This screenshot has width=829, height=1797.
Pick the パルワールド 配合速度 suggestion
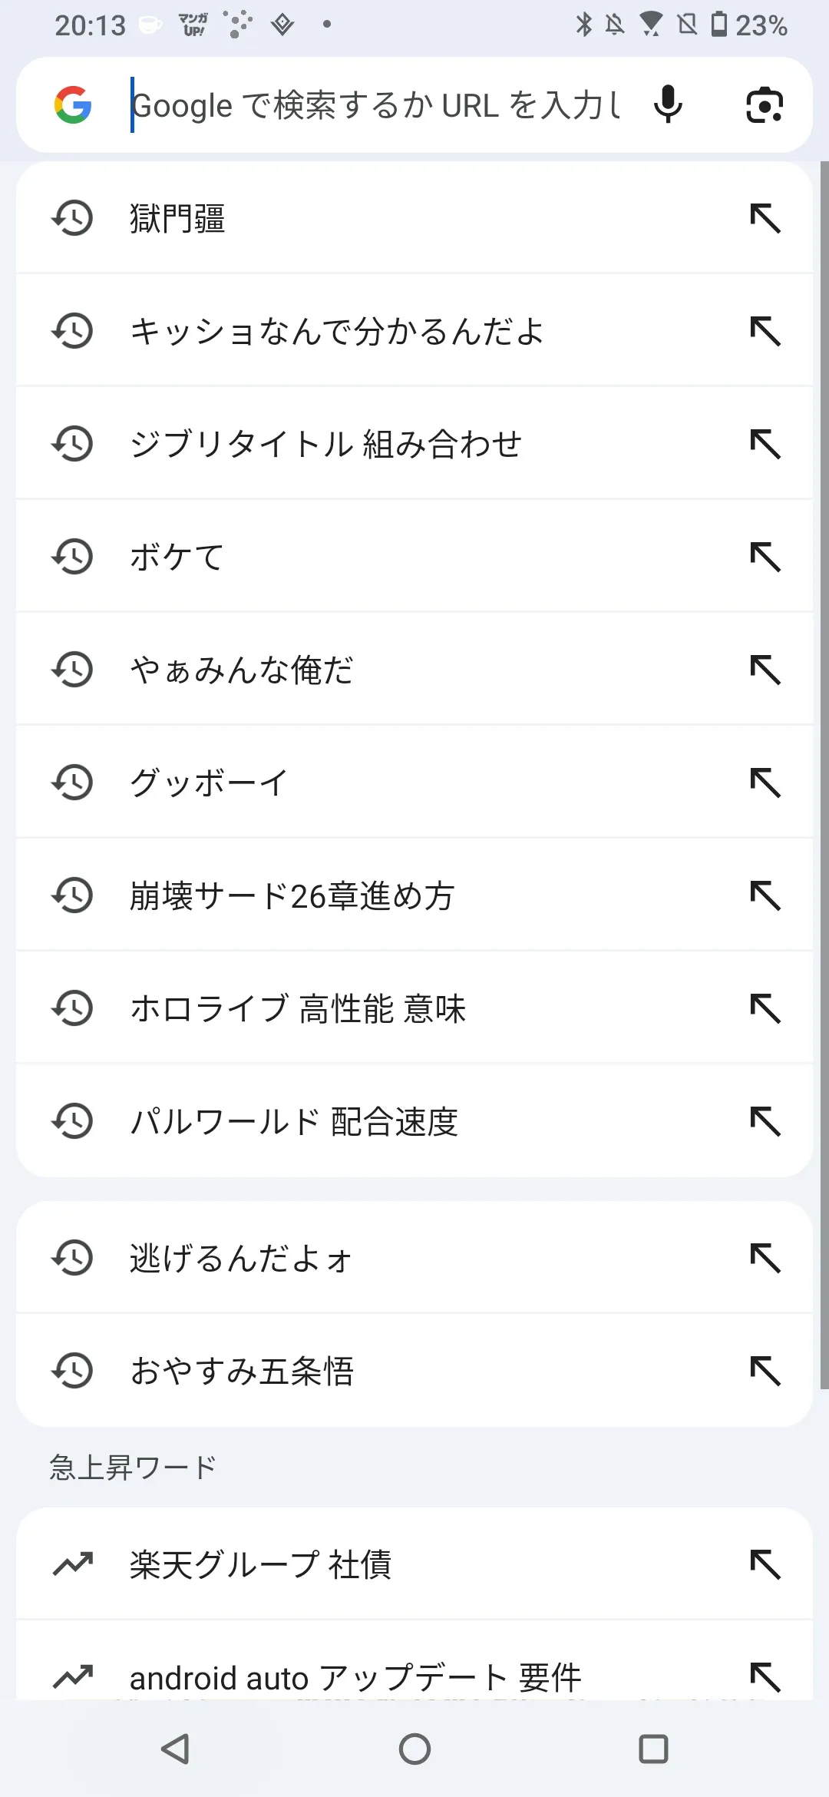tap(294, 1121)
